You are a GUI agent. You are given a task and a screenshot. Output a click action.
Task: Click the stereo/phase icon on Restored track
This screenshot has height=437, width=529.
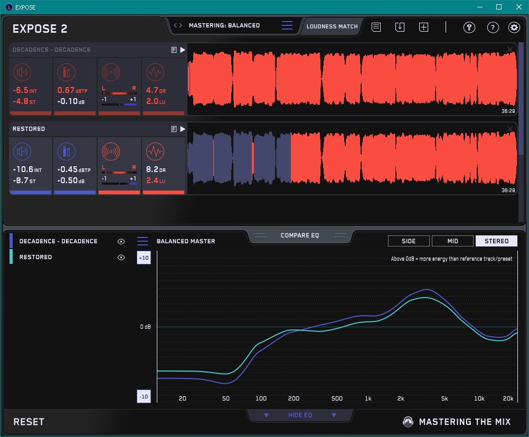pos(111,151)
